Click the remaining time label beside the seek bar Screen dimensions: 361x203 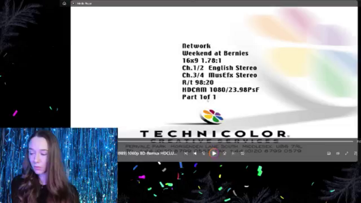point(359,141)
